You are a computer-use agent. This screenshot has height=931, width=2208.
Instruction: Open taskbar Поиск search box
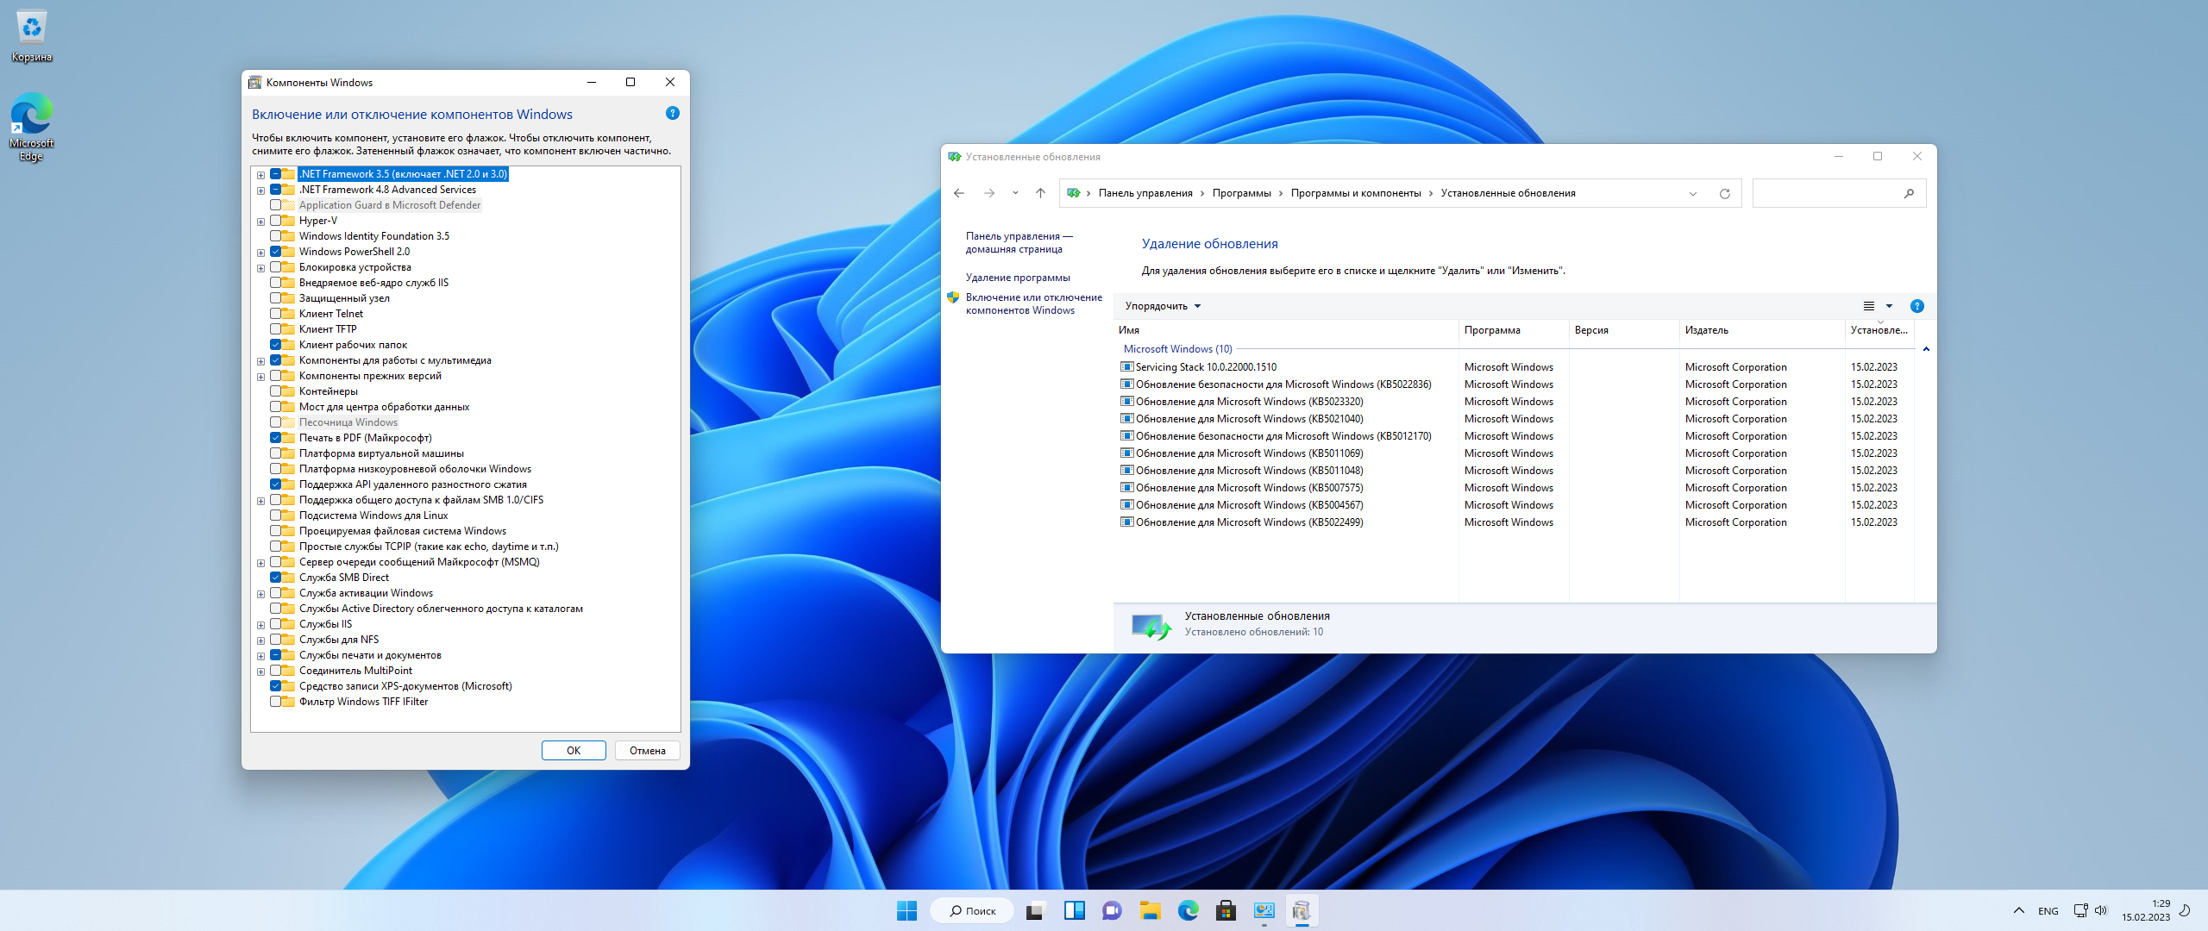(x=972, y=910)
